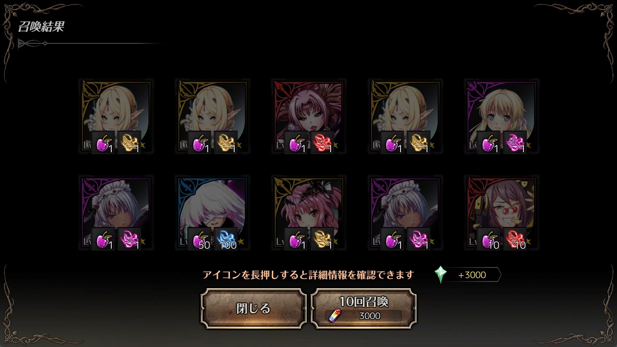Click the red crystal icon showing 10

(515, 239)
